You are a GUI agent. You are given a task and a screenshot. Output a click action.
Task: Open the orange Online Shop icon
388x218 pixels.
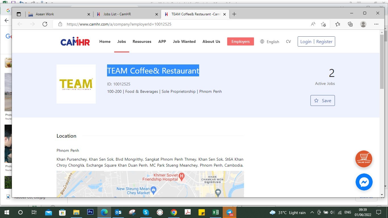(x=364, y=159)
